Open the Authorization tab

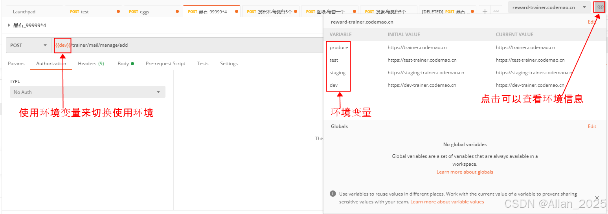click(51, 63)
